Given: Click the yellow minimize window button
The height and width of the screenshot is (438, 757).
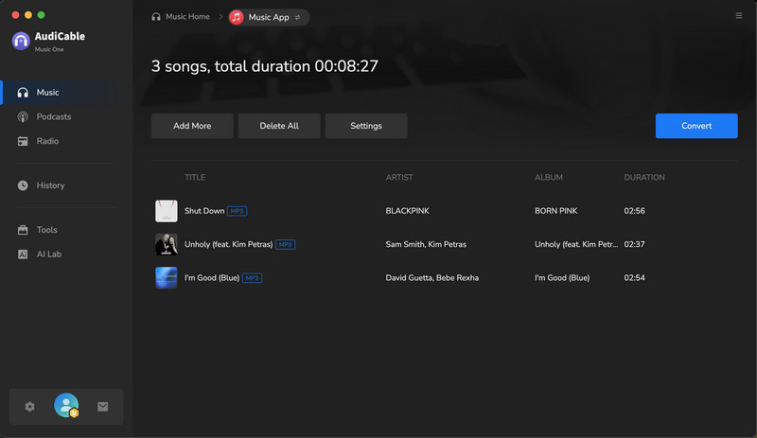Looking at the screenshot, I should pyautogui.click(x=28, y=15).
